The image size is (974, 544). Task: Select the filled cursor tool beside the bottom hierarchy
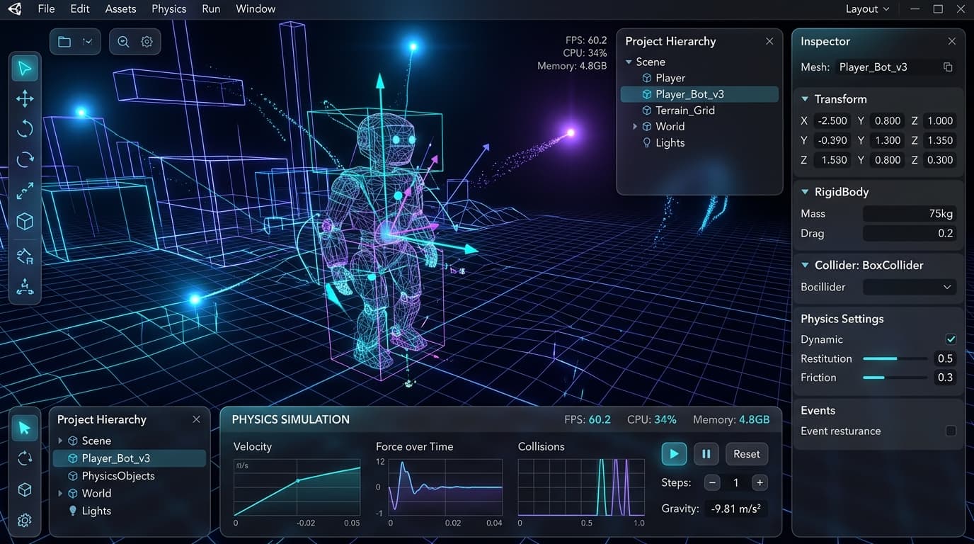click(x=25, y=428)
